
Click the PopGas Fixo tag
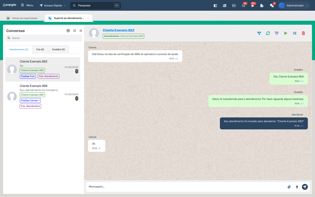click(x=28, y=76)
